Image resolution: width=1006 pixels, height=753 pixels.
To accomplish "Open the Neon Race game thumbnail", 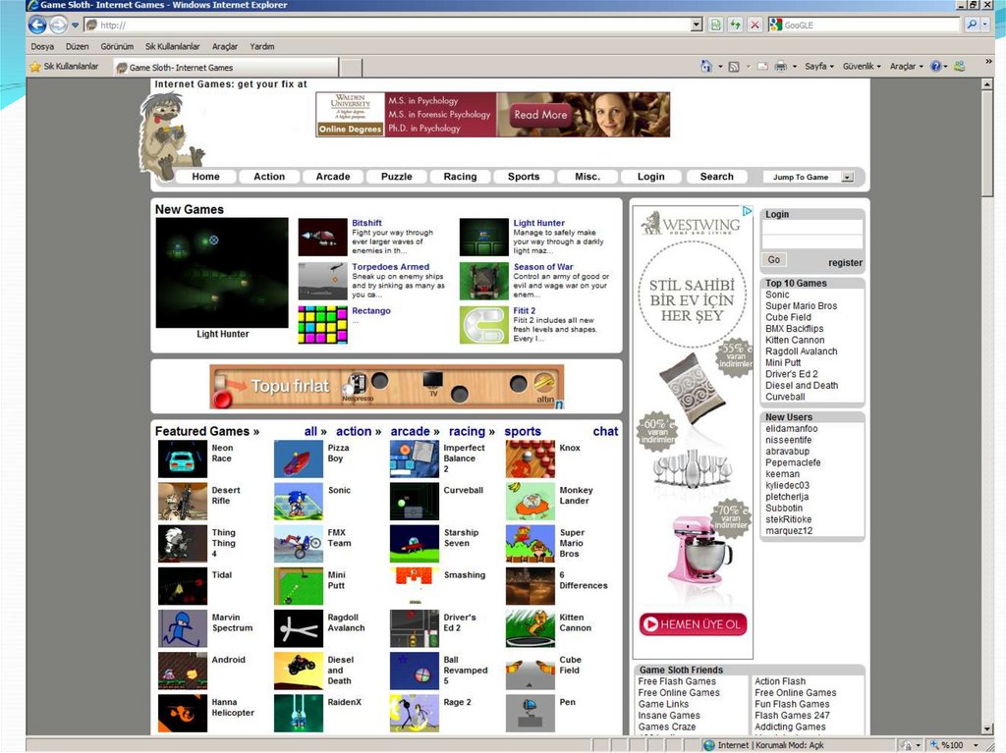I will pos(182,458).
